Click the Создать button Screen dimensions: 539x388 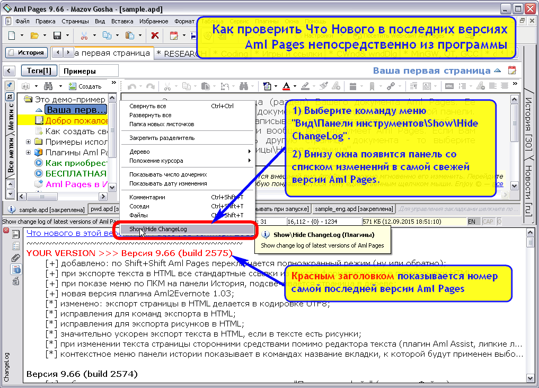click(x=85, y=86)
